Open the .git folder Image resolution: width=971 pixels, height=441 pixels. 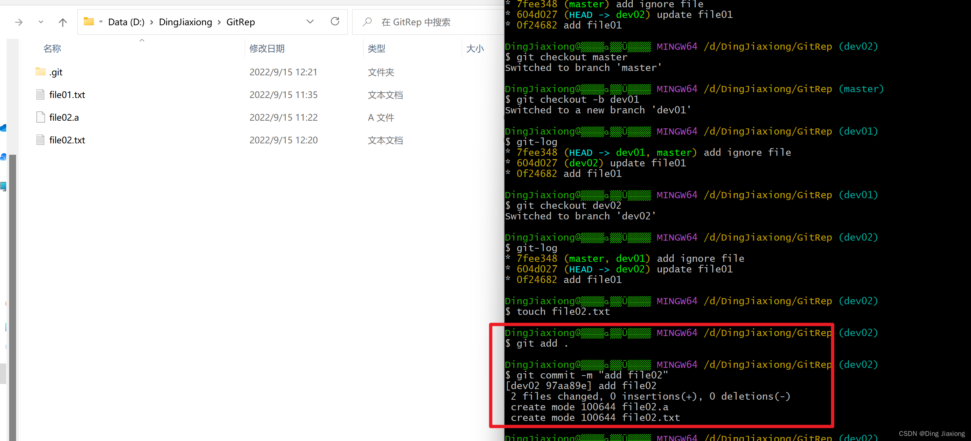pos(56,72)
